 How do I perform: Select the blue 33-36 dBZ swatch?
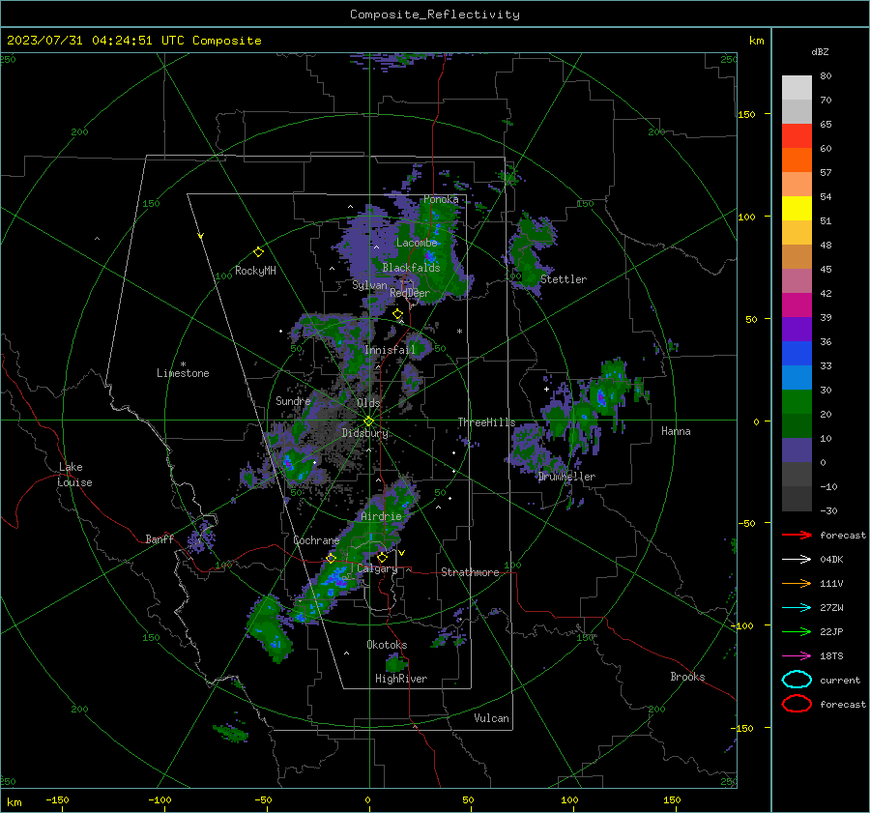[x=797, y=354]
